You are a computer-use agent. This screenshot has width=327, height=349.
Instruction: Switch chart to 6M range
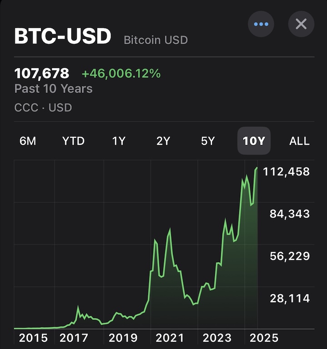point(27,141)
